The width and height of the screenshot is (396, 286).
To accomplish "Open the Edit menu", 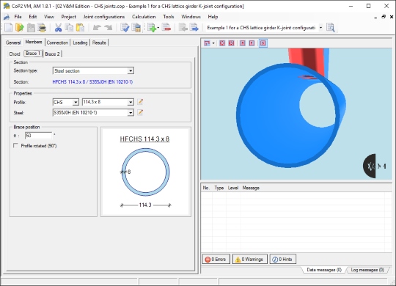I will pyautogui.click(x=33, y=17).
